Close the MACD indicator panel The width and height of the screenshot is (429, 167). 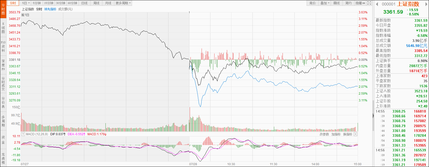(x=355, y=134)
